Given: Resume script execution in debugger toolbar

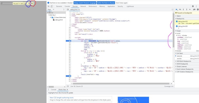Looking at the screenshot, I should click(x=177, y=10).
